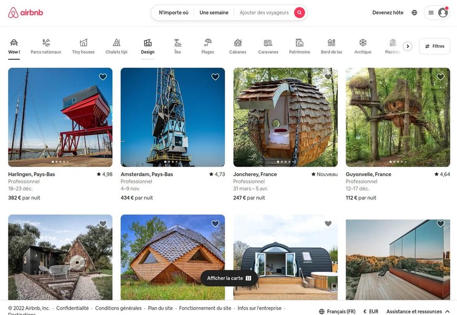Click the Arctique snowflake icon
457x315 pixels.
click(x=362, y=43)
